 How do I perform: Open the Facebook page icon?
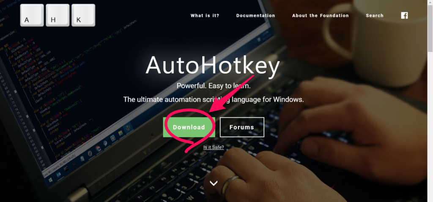(x=404, y=16)
